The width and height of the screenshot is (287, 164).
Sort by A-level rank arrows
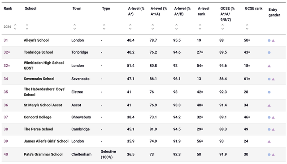pos(200,27)
